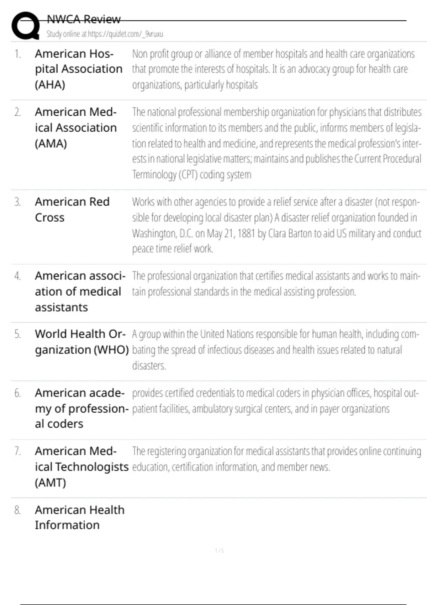This screenshot has width=427, height=605.
Task: Click the American Medical Association (AMA) term
Action: pos(75,128)
